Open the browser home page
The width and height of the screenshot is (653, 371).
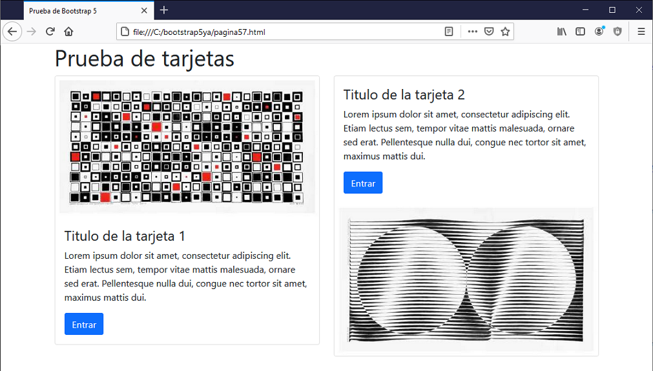pos(68,32)
